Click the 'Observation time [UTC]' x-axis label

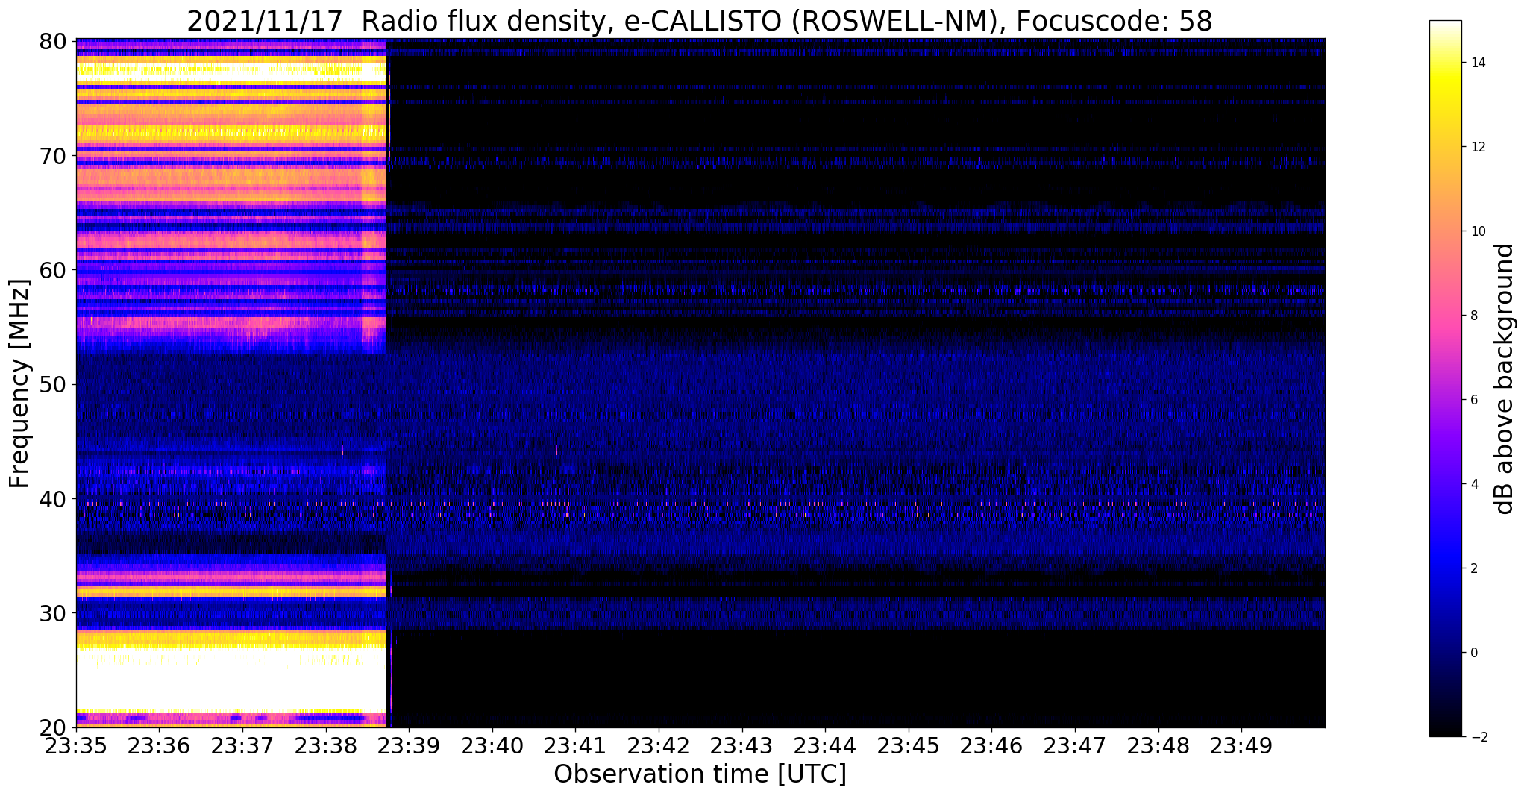pos(700,774)
